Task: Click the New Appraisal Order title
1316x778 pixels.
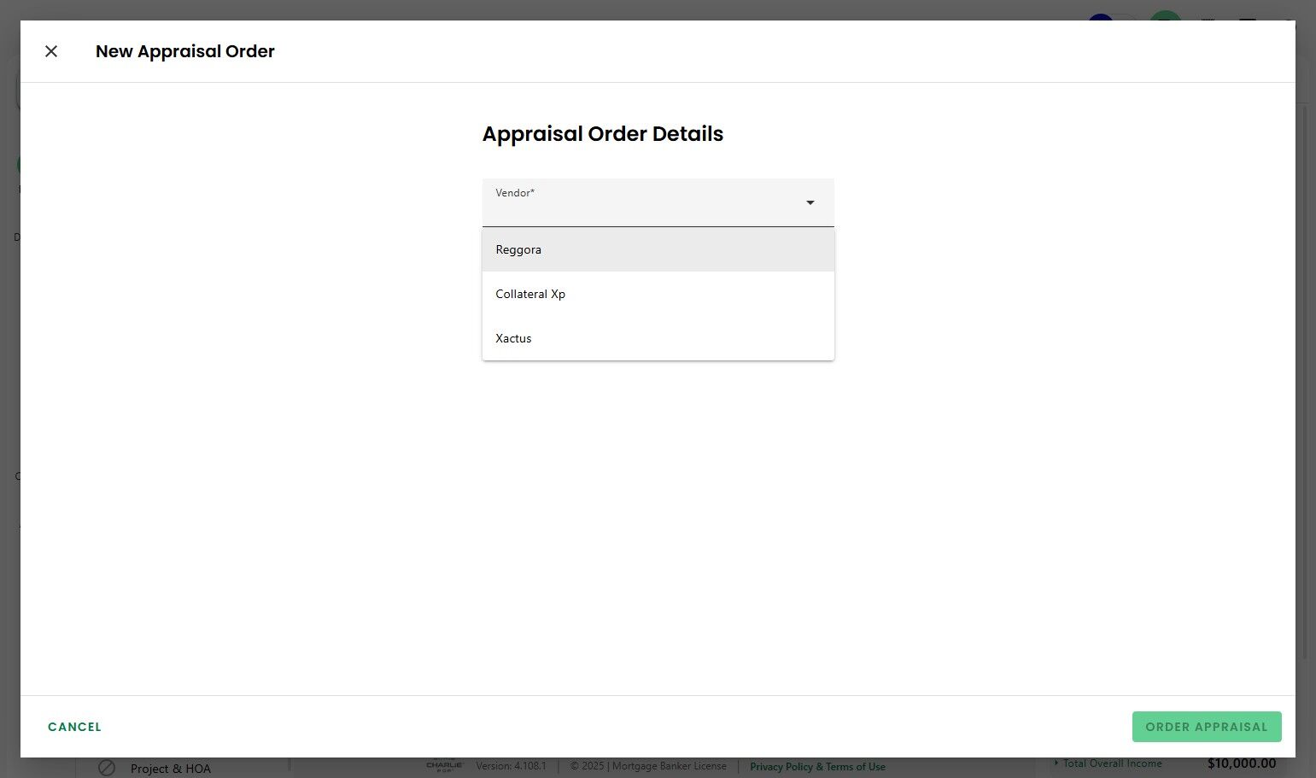Action: (185, 51)
